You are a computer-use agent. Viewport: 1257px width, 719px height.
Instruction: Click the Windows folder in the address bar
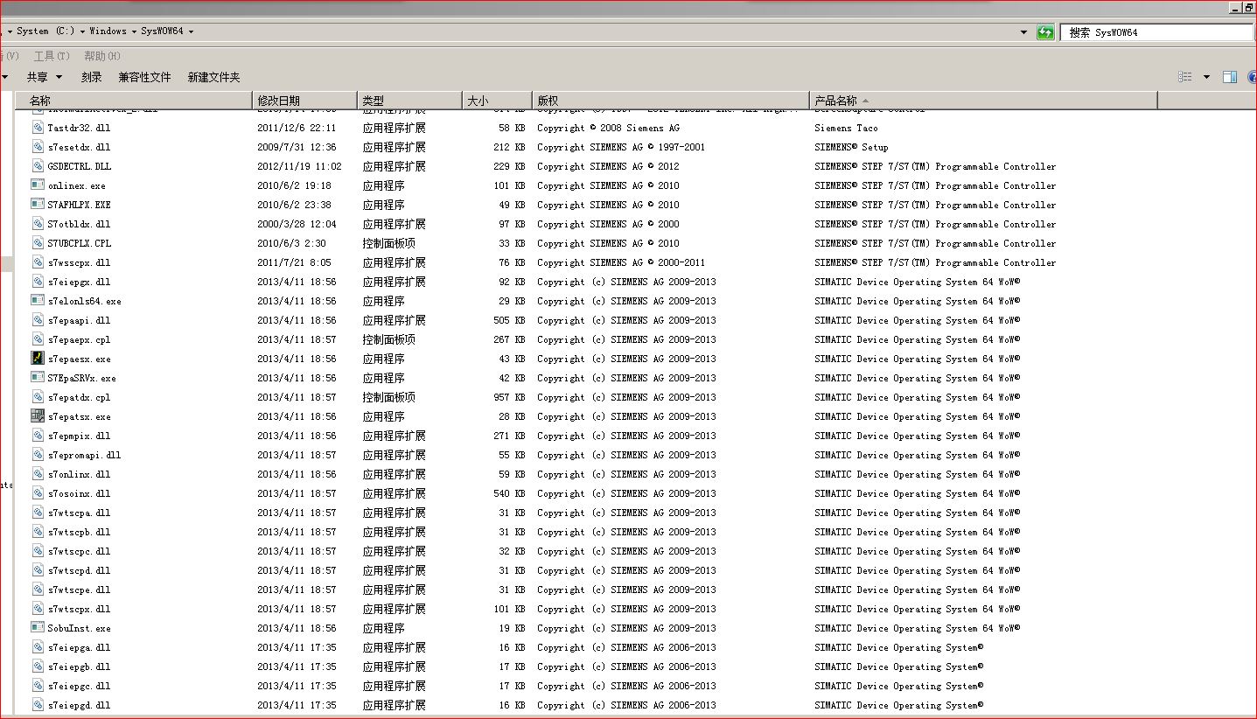point(108,31)
